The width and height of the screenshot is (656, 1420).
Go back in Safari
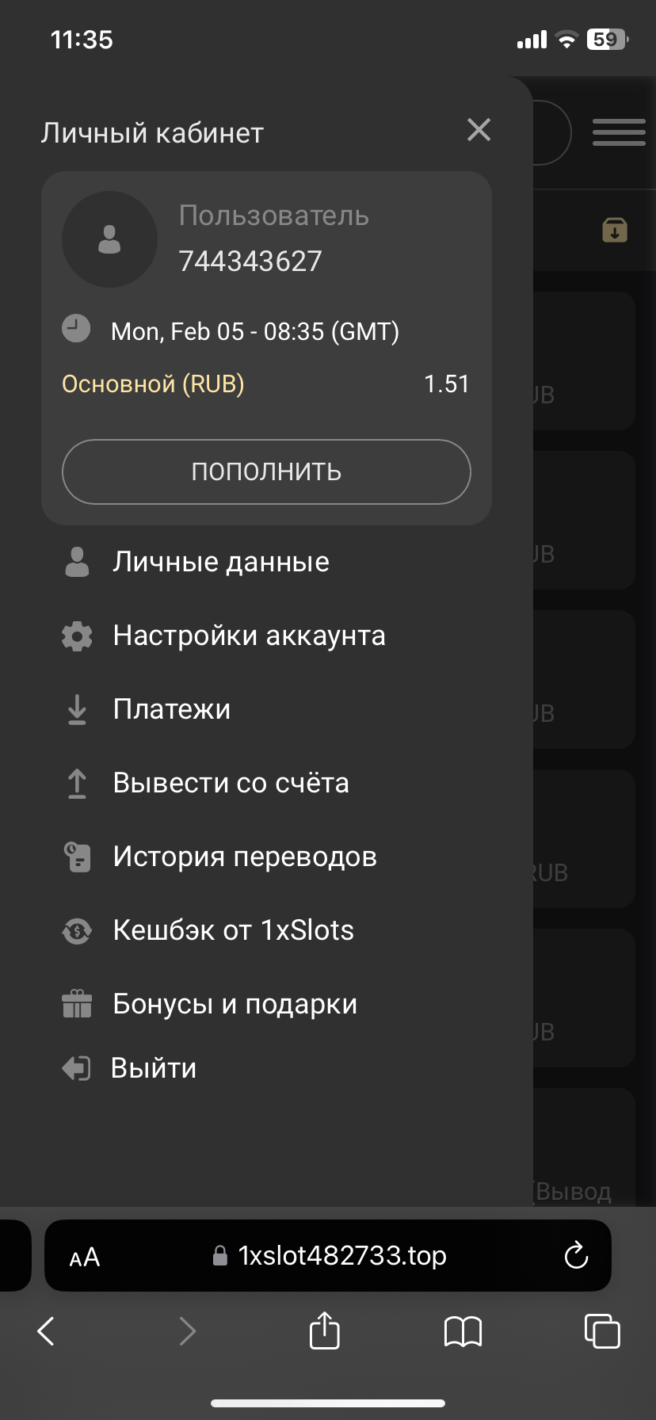point(47,1331)
